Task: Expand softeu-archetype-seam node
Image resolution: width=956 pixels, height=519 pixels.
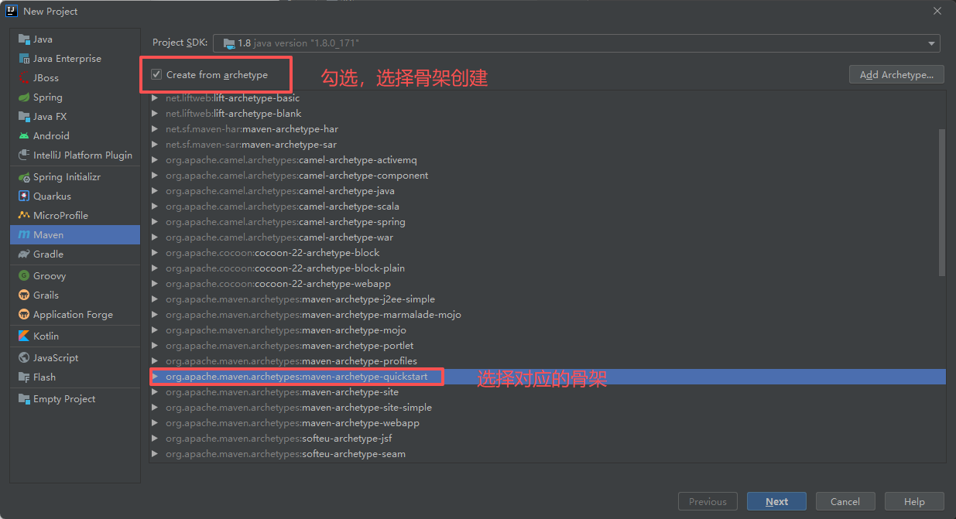Action: pos(155,454)
